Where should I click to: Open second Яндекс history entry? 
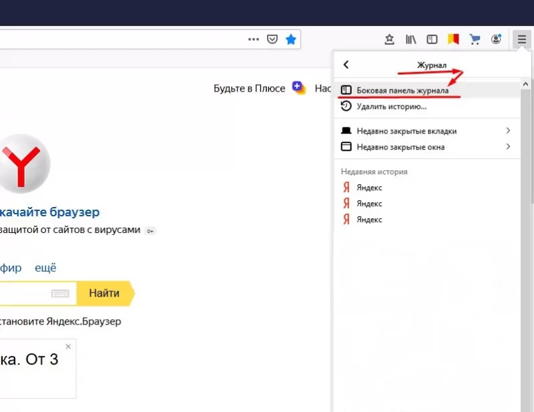pyautogui.click(x=427, y=204)
